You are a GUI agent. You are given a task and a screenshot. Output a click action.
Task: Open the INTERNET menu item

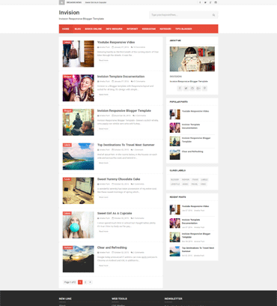coord(133,28)
